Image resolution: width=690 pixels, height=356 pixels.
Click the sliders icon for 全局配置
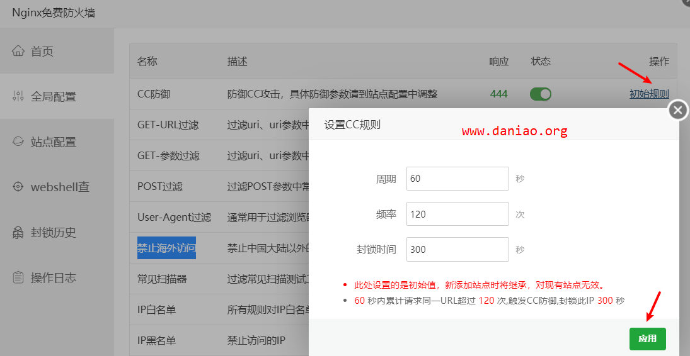pyautogui.click(x=18, y=96)
